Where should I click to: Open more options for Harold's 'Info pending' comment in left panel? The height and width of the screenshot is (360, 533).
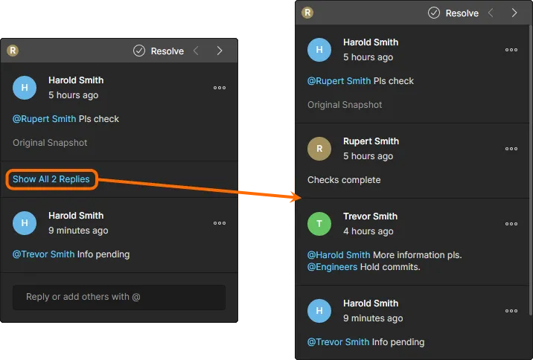tap(220, 223)
